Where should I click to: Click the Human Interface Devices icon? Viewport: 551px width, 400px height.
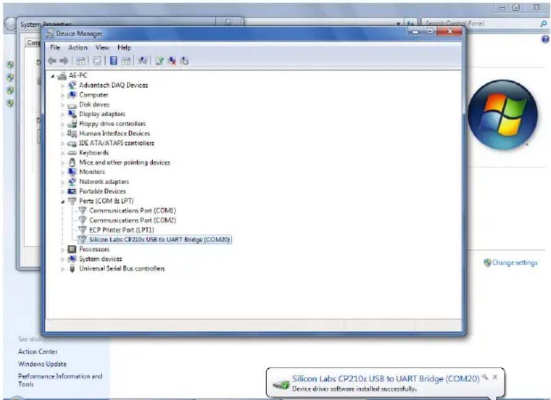tap(72, 133)
